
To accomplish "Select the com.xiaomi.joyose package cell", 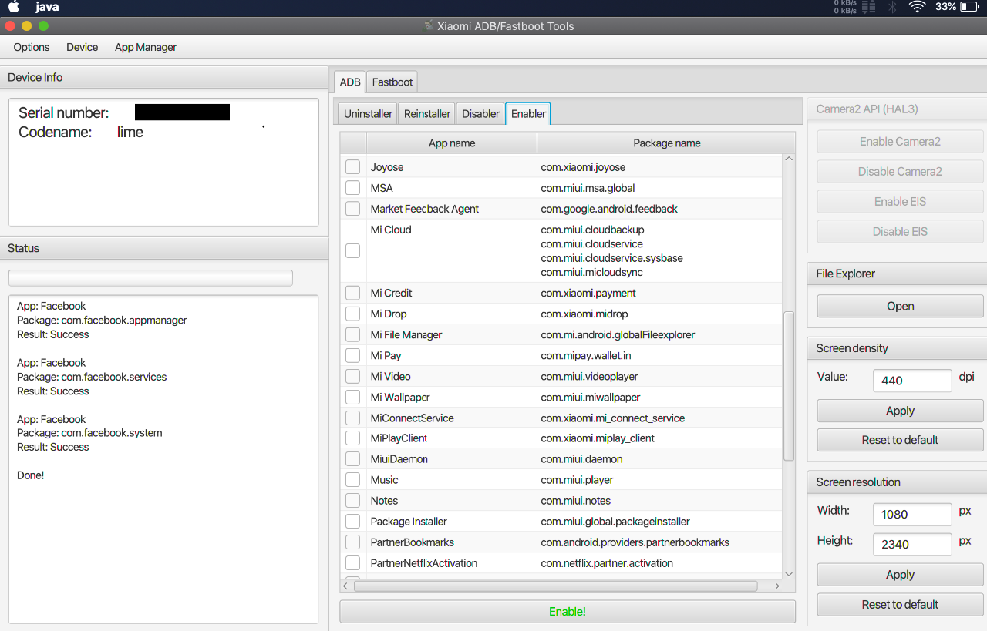I will 659,167.
